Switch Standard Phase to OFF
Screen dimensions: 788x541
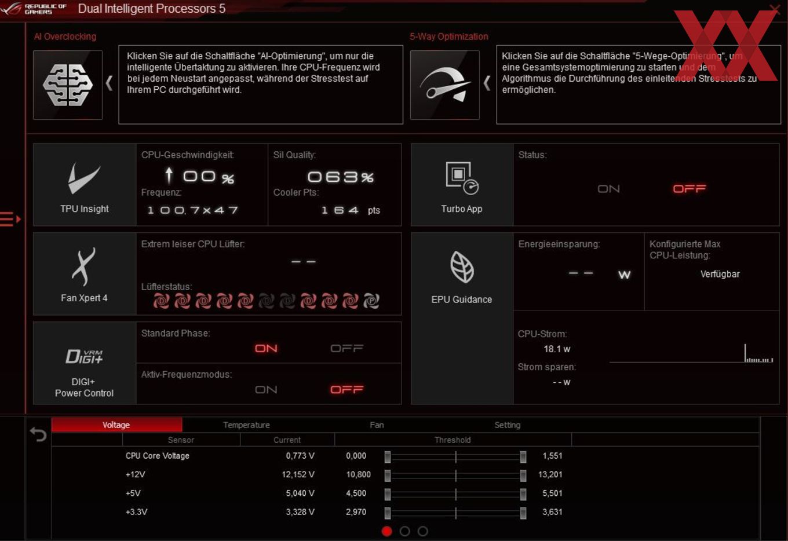coord(346,348)
